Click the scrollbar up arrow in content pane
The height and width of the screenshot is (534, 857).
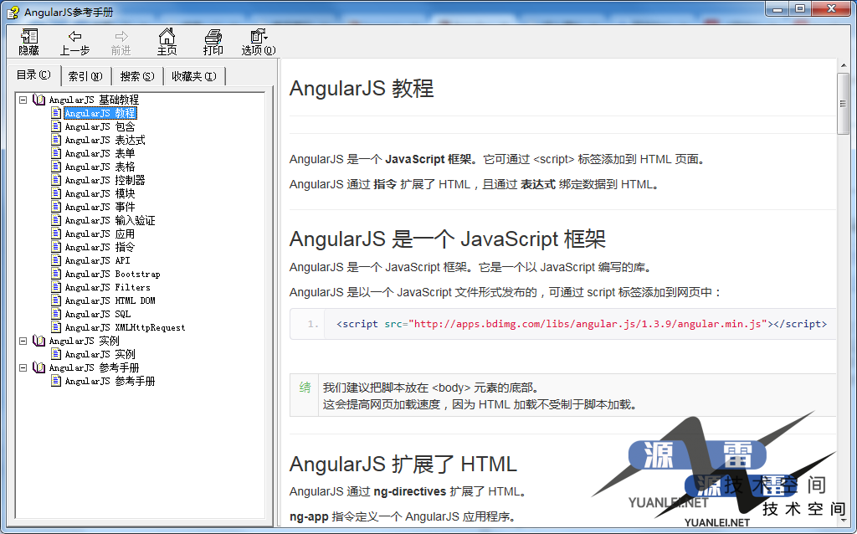[x=843, y=65]
